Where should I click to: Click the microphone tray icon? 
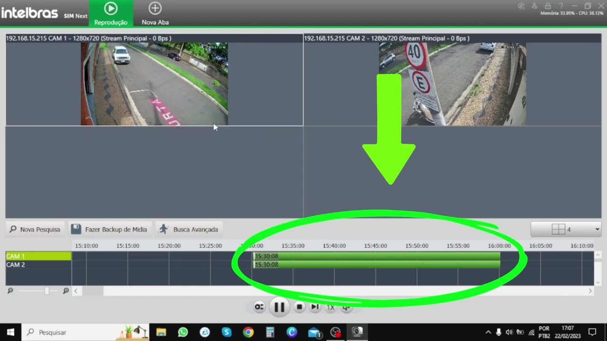[x=498, y=332]
